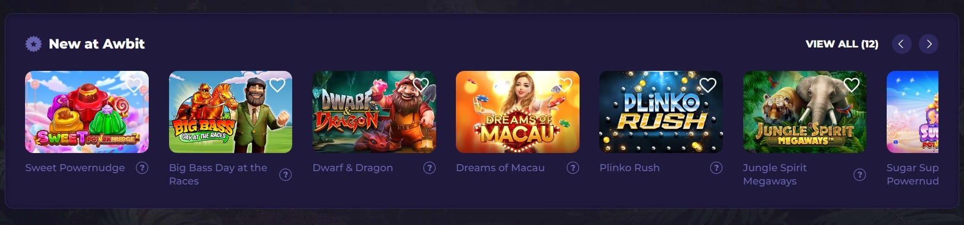Open Jungle Spirit Megaways thumbnail

805,112
